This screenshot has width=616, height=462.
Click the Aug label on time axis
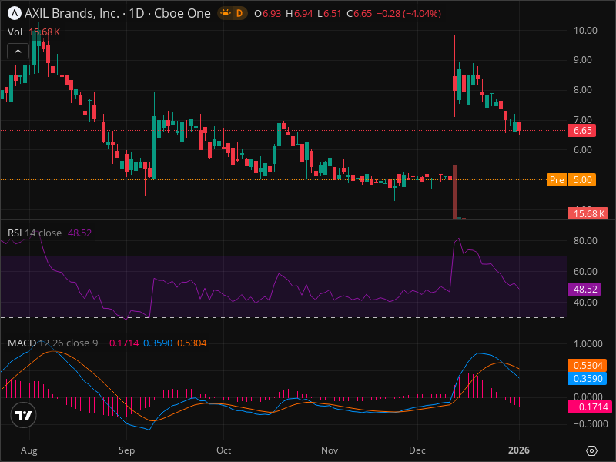point(29,450)
